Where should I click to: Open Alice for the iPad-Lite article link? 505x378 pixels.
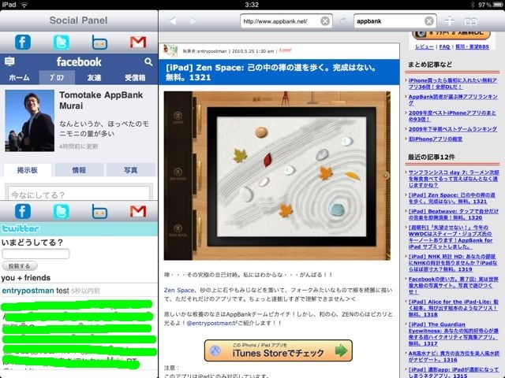[x=453, y=308]
